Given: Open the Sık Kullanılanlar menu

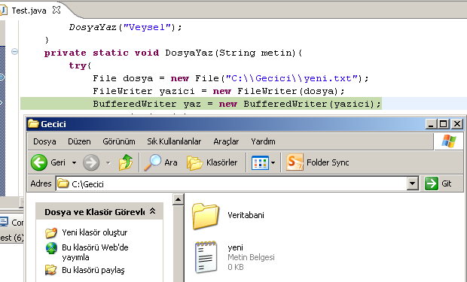Looking at the screenshot, I should coord(174,141).
